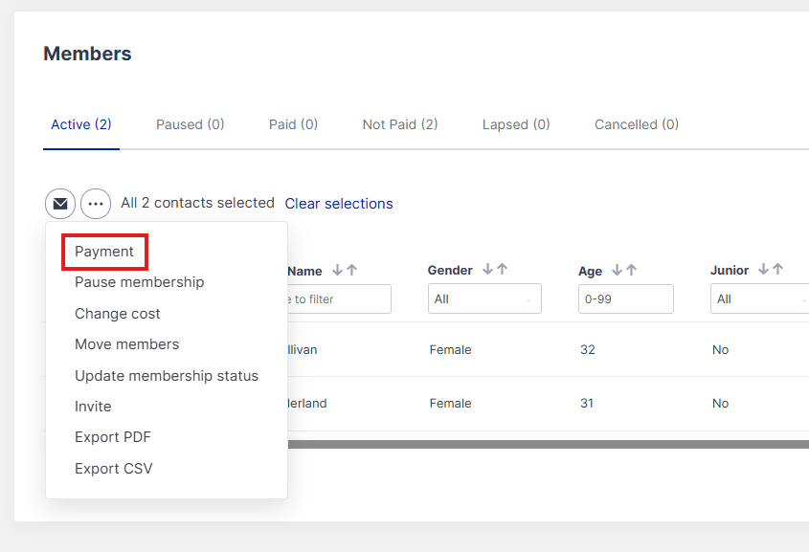Click the three-dots more actions button
This screenshot has height=552, width=809.
coord(96,204)
